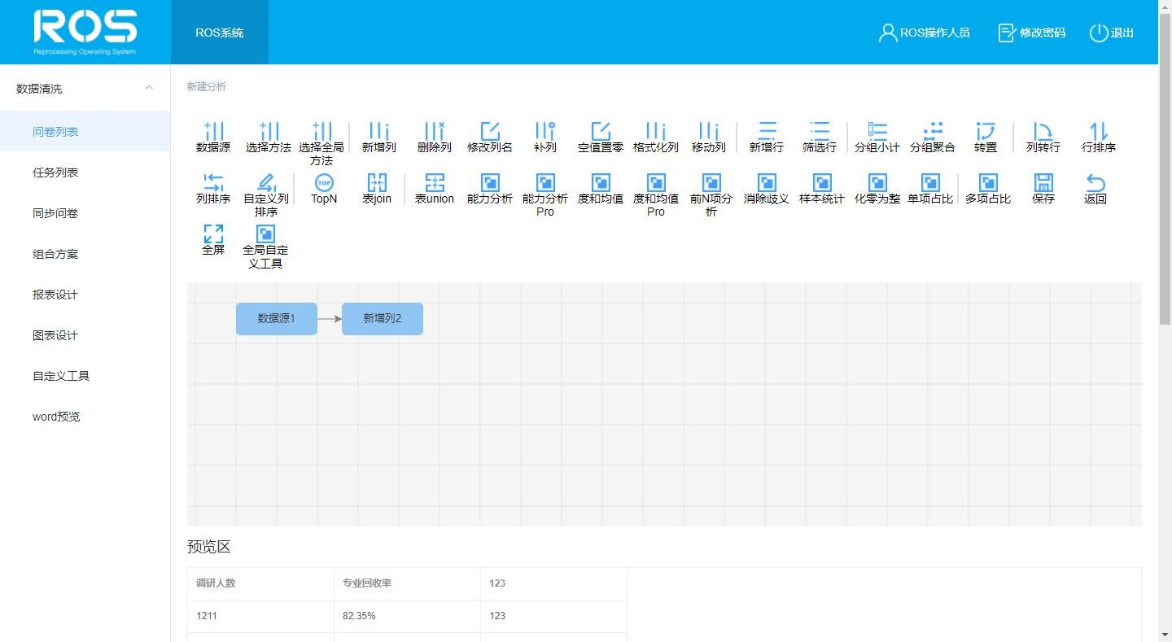Go to 任务列表 in sidebar

point(85,173)
